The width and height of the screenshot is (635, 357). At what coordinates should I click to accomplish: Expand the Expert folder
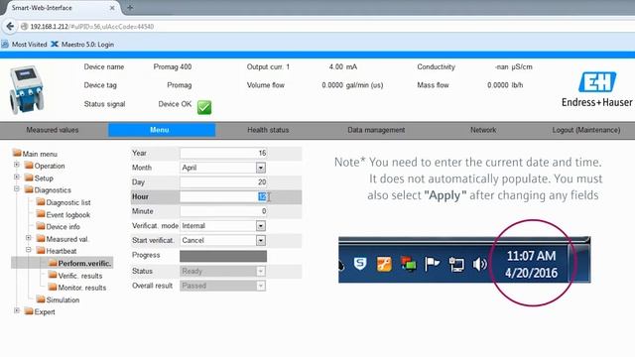coord(17,310)
